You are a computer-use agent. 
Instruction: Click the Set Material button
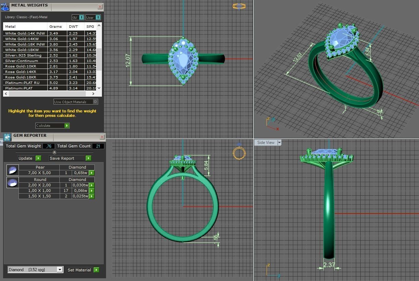click(83, 270)
